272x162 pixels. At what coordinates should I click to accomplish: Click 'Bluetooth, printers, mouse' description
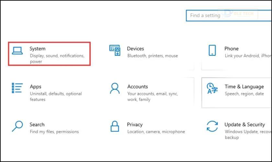tap(153, 56)
